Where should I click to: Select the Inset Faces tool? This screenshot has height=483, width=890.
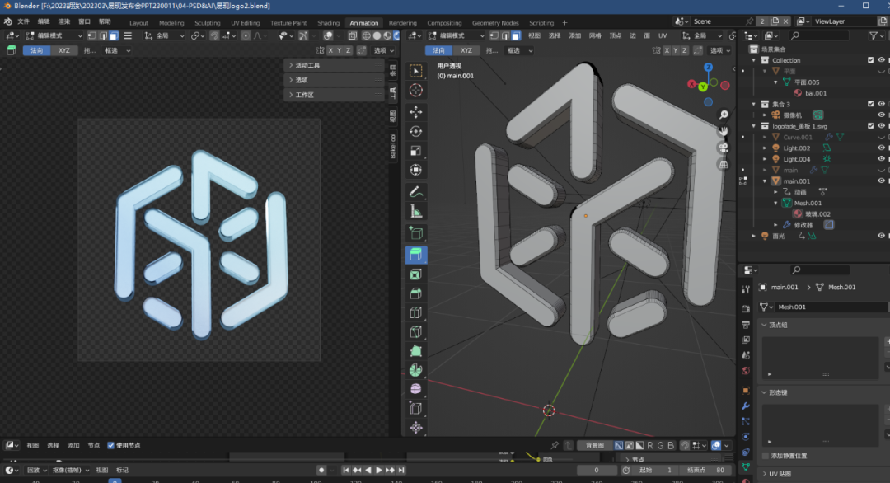pos(416,274)
